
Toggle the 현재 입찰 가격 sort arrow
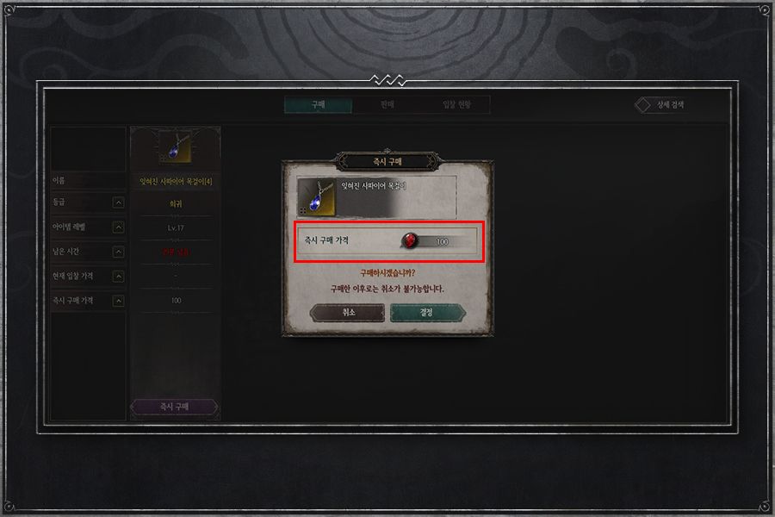click(118, 276)
